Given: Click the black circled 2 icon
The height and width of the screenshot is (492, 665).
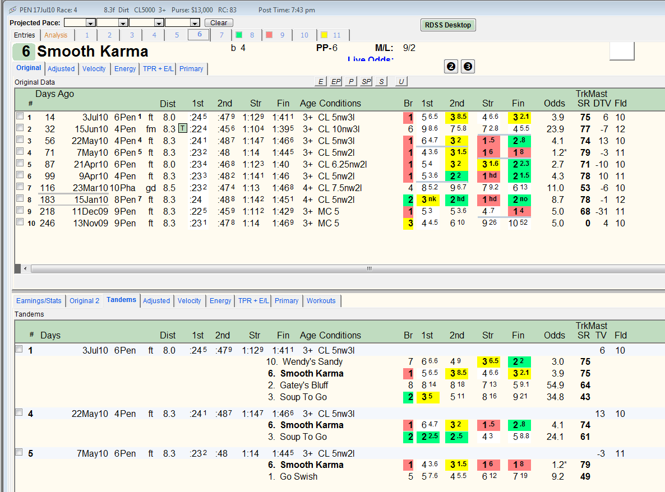Looking at the screenshot, I should coord(451,67).
